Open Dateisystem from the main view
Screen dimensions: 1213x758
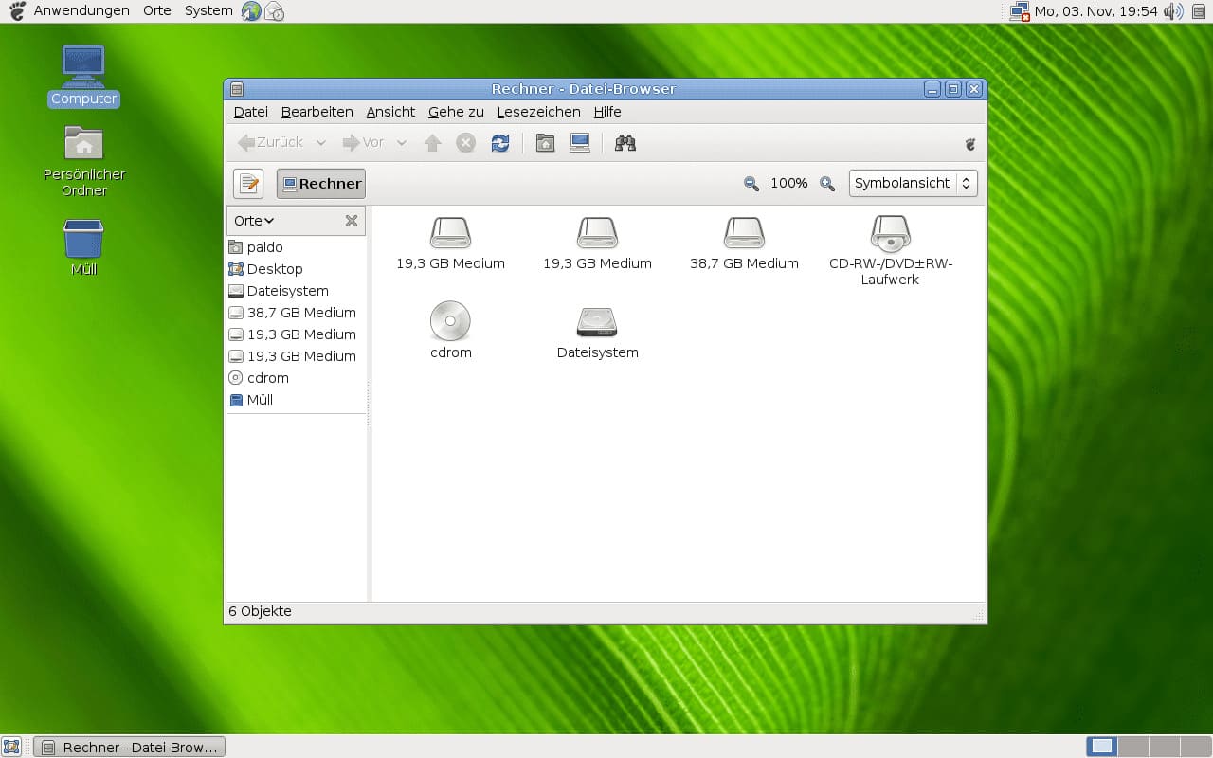(597, 324)
